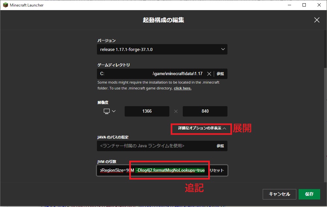327x207 pixels.
Task: Collapse advanced options (詳細なオプションの非表示)
Action: tap(202, 128)
